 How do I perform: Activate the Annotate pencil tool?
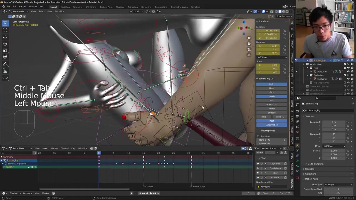[5, 64]
